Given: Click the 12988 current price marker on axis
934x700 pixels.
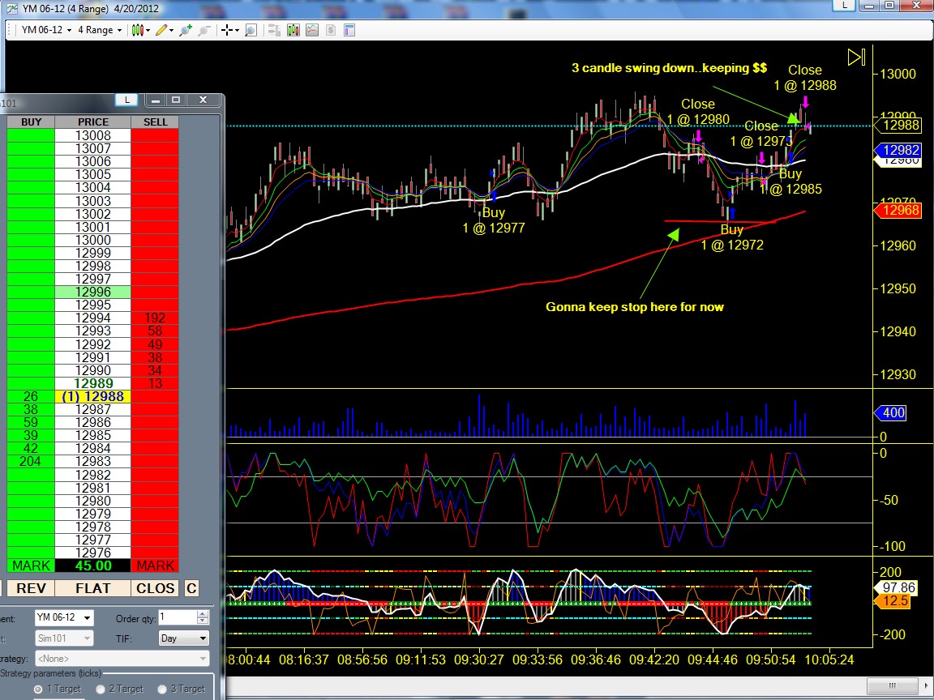Looking at the screenshot, I should 897,125.
